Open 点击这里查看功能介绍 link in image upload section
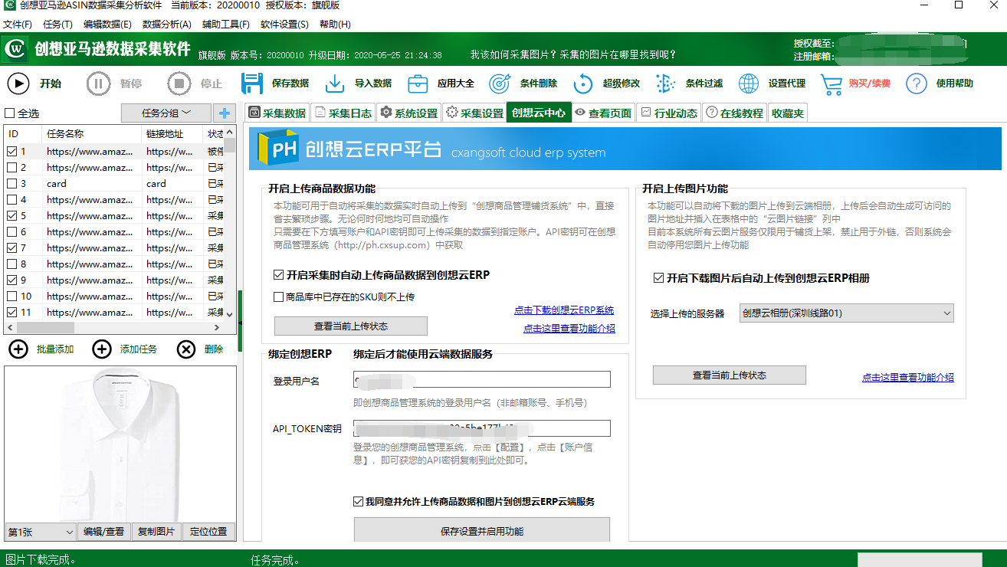The image size is (1007, 567). (x=908, y=378)
